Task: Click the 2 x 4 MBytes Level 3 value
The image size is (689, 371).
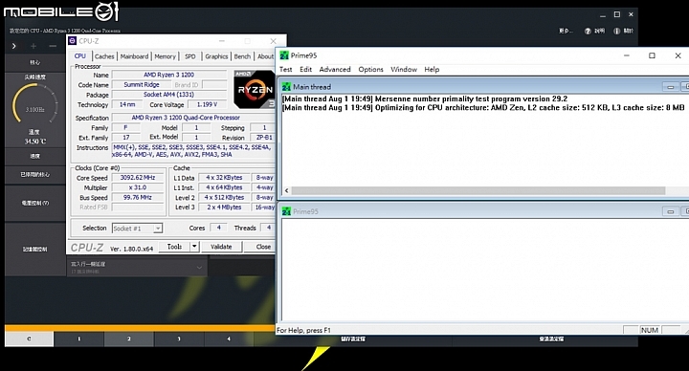Action: tap(224, 207)
